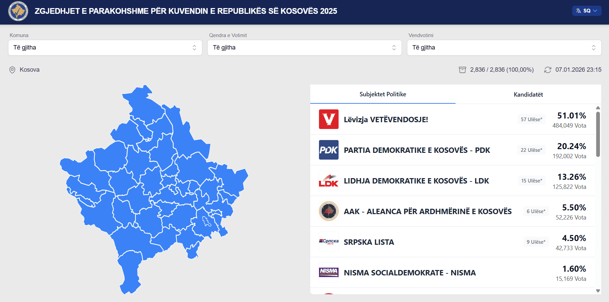Screen dimensions: 609x302
Task: Open the Komuna dropdown
Action: pyautogui.click(x=105, y=47)
